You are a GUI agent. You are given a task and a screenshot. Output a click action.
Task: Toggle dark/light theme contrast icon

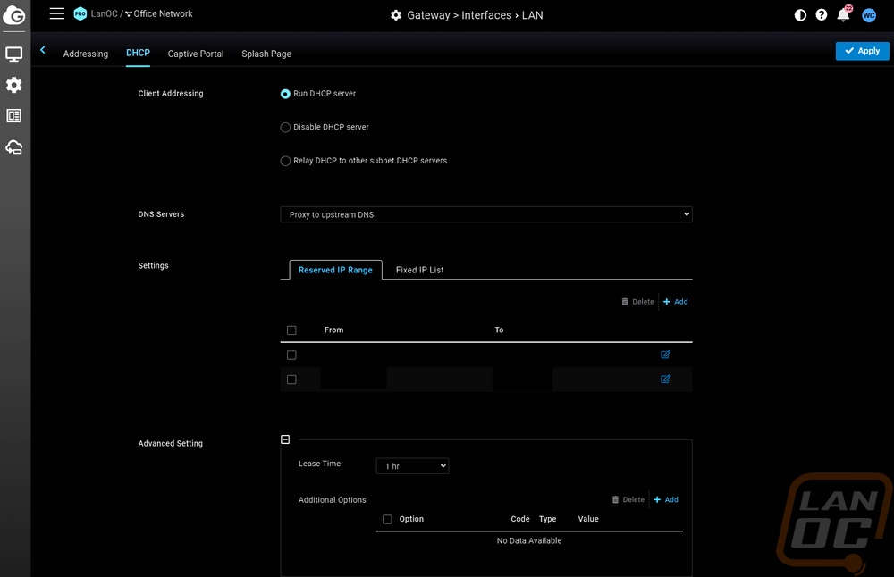(800, 15)
